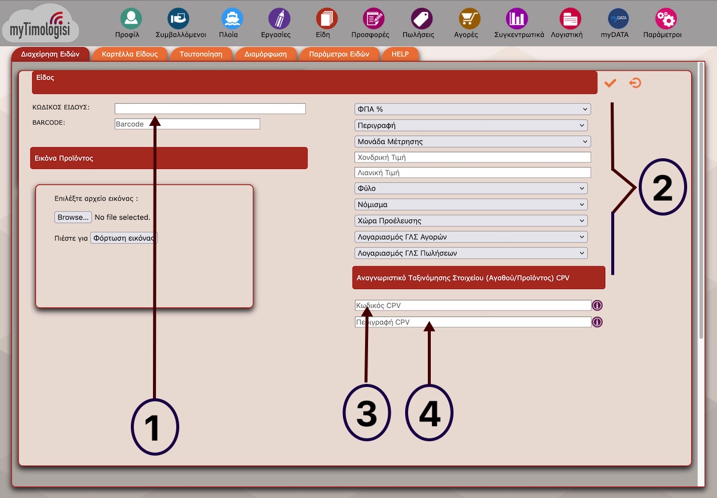Click the Browse... file button
Image resolution: width=717 pixels, height=498 pixels.
(x=73, y=217)
